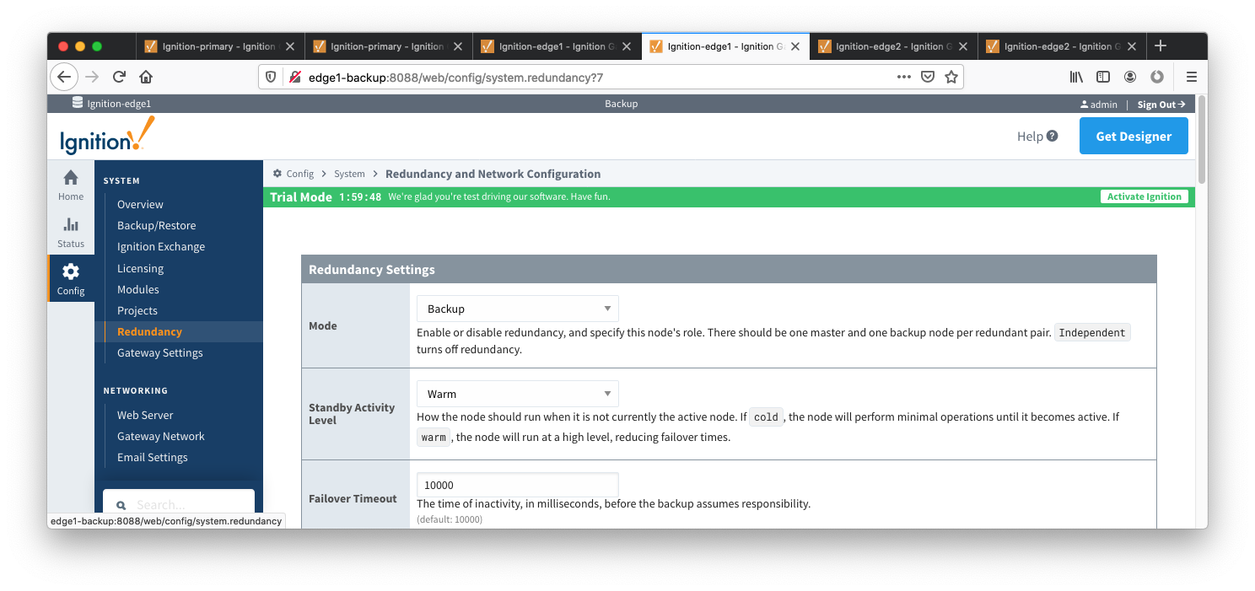Reload the page with the refresh icon
Viewport: 1255px width, 591px height.
tap(119, 77)
